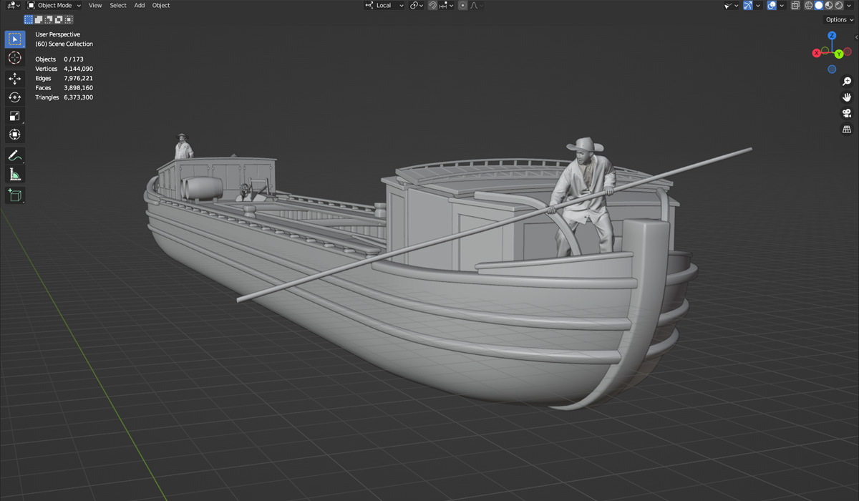The image size is (859, 501).
Task: Set selection mode to invert
Action: pyautogui.click(x=59, y=19)
